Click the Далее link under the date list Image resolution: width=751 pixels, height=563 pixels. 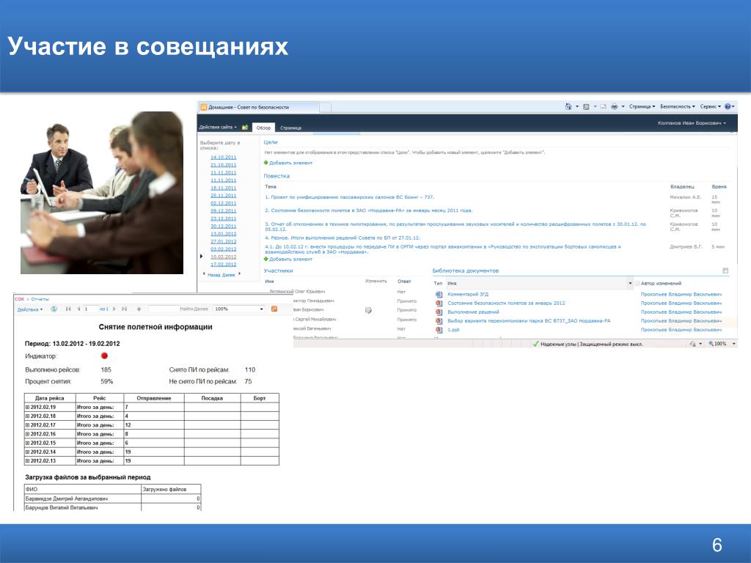coord(229,276)
